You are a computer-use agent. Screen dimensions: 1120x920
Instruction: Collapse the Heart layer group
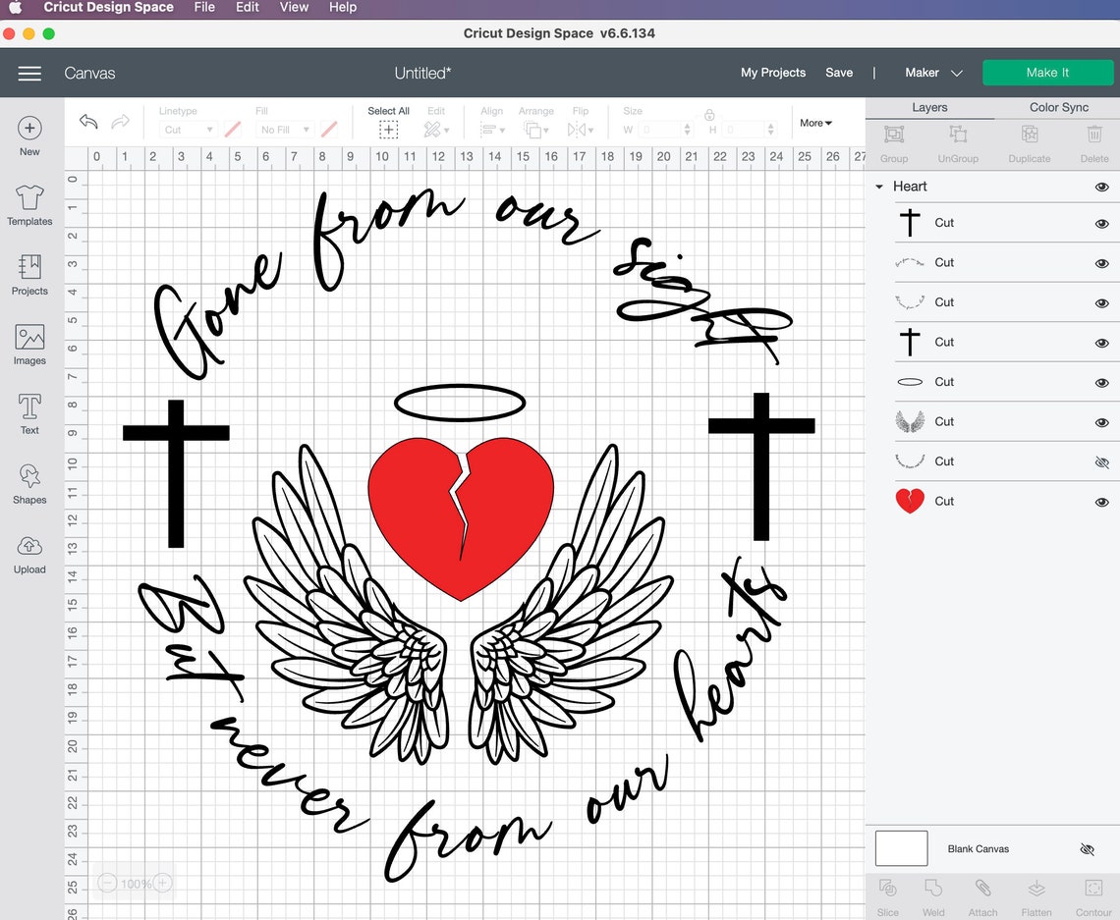click(x=877, y=187)
